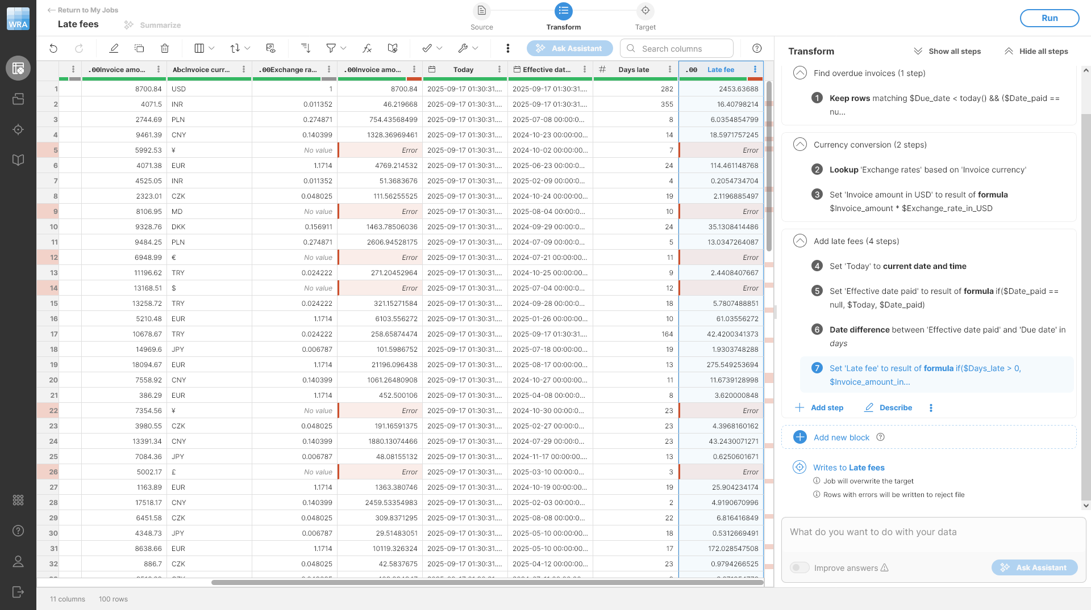
Task: Switch to the Source step
Action: coord(481,11)
